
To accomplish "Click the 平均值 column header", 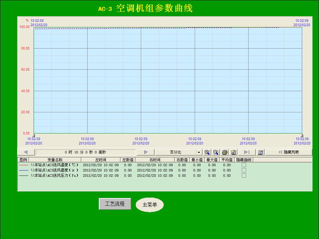I will tap(227, 160).
